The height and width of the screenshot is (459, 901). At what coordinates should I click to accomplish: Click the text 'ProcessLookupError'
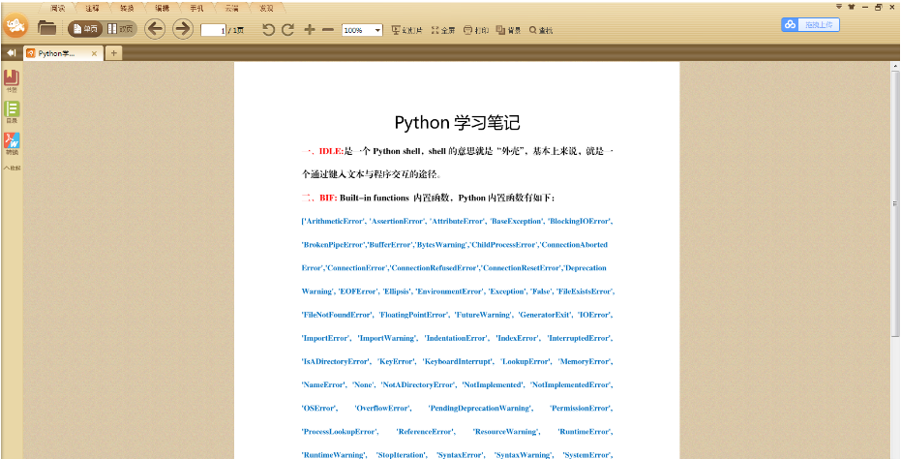coord(339,432)
